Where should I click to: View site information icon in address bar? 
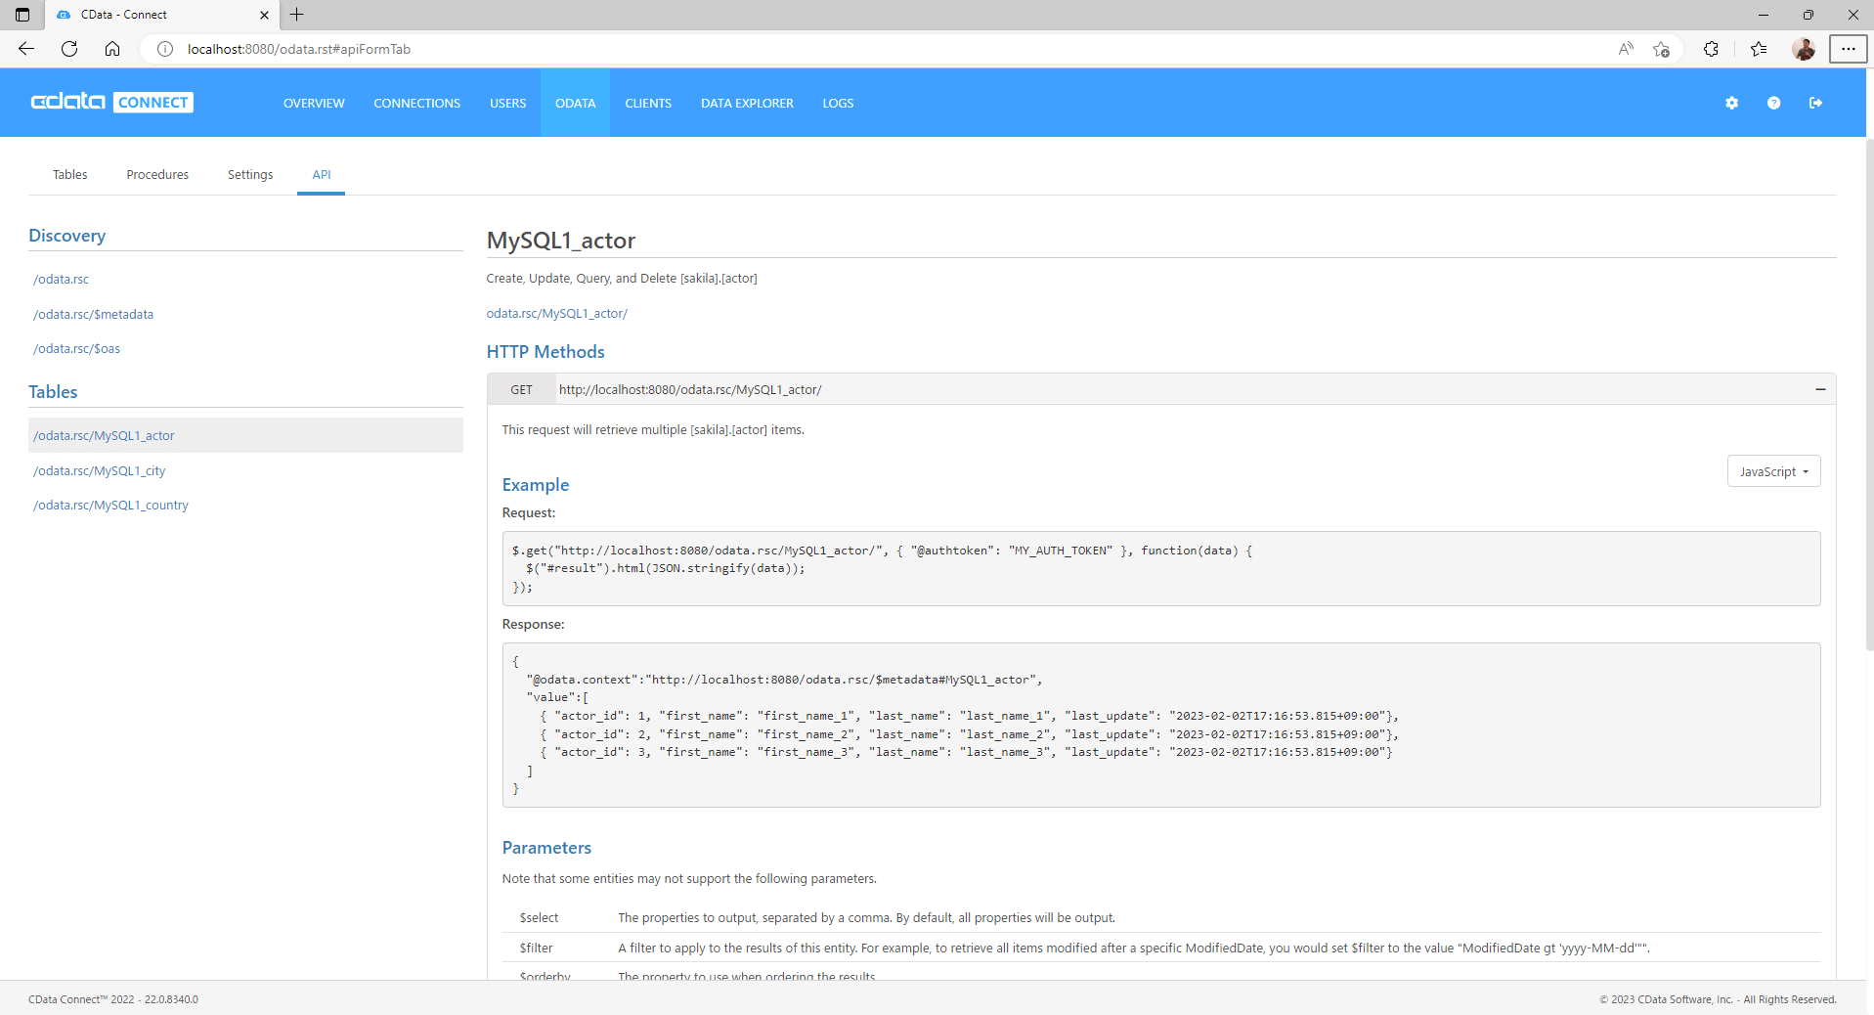point(165,49)
